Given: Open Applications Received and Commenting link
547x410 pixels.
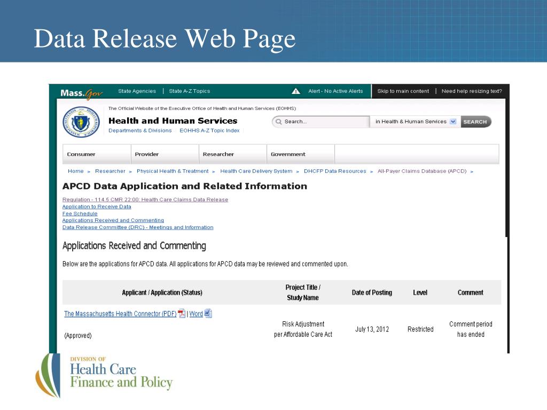Looking at the screenshot, I should tap(113, 220).
